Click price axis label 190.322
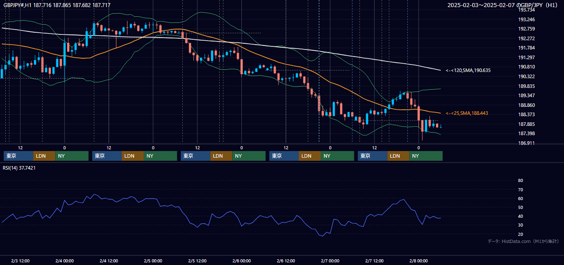This screenshot has width=564, height=265. [526, 76]
